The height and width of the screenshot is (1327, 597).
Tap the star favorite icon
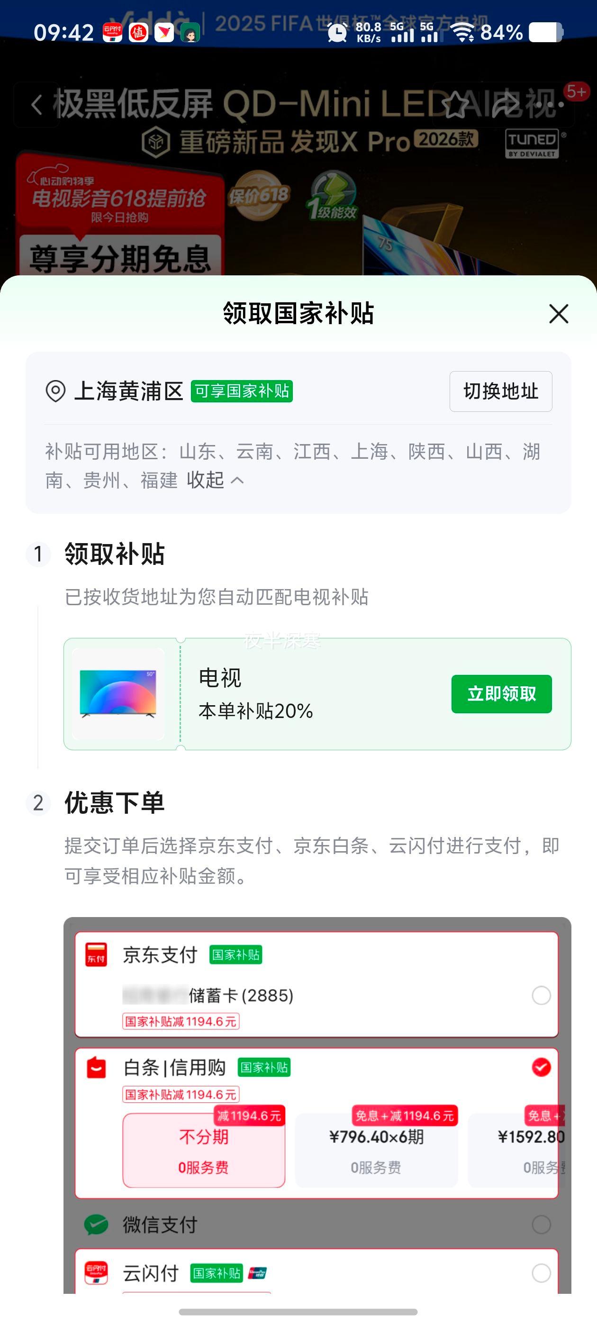[456, 105]
